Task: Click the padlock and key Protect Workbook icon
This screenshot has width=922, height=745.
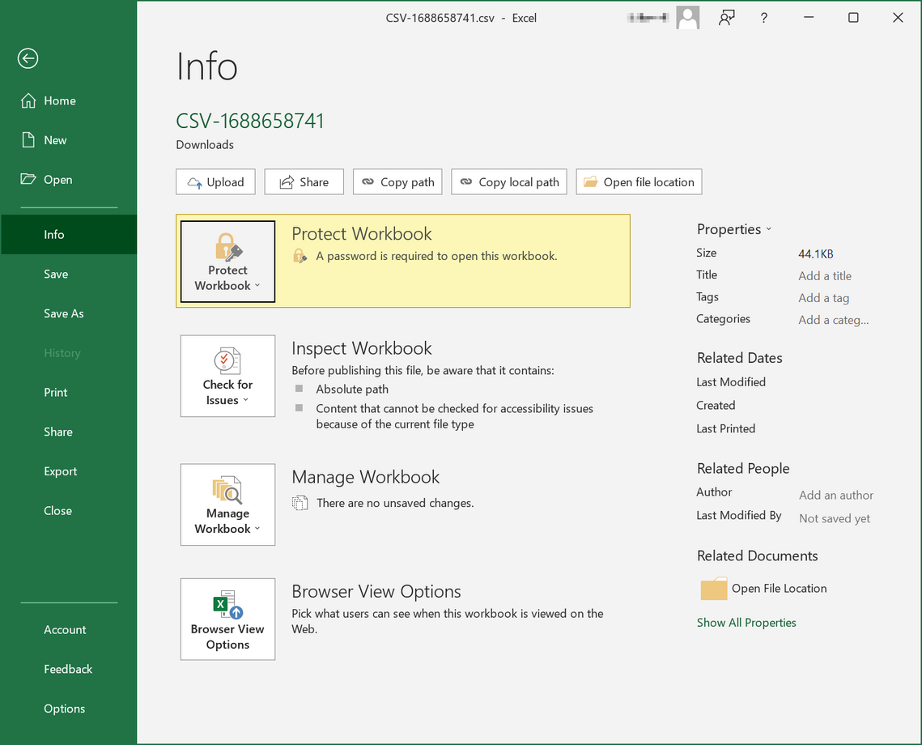Action: [228, 246]
